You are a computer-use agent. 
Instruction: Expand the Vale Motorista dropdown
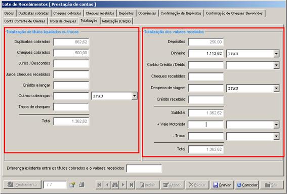tap(276, 125)
